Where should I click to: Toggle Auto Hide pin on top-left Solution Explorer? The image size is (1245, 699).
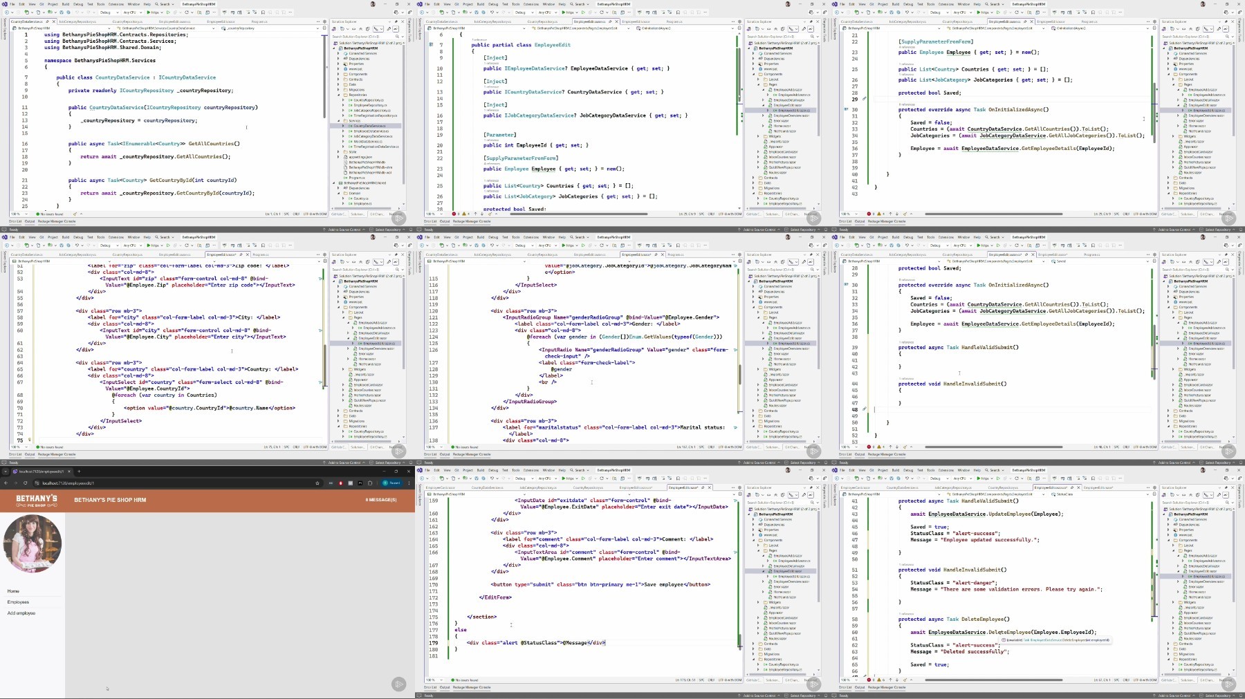(398, 21)
